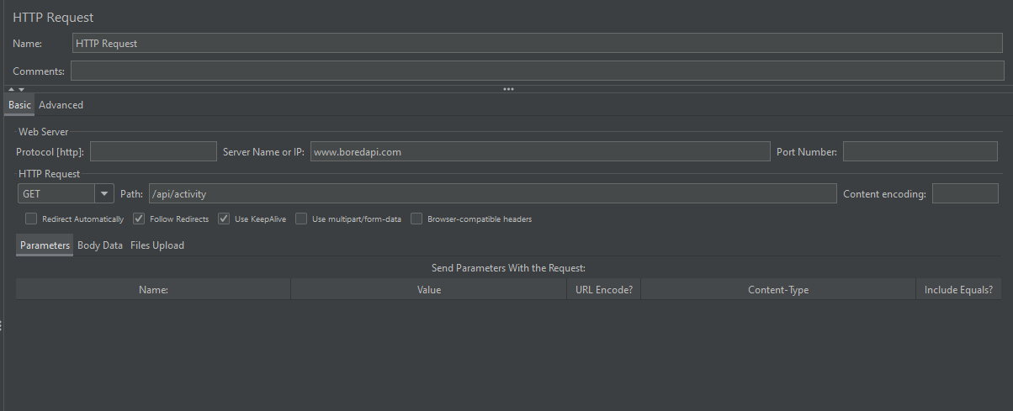Screen dimensions: 1013x411
Task: Click the Include Equals? column header
Action: coord(958,289)
